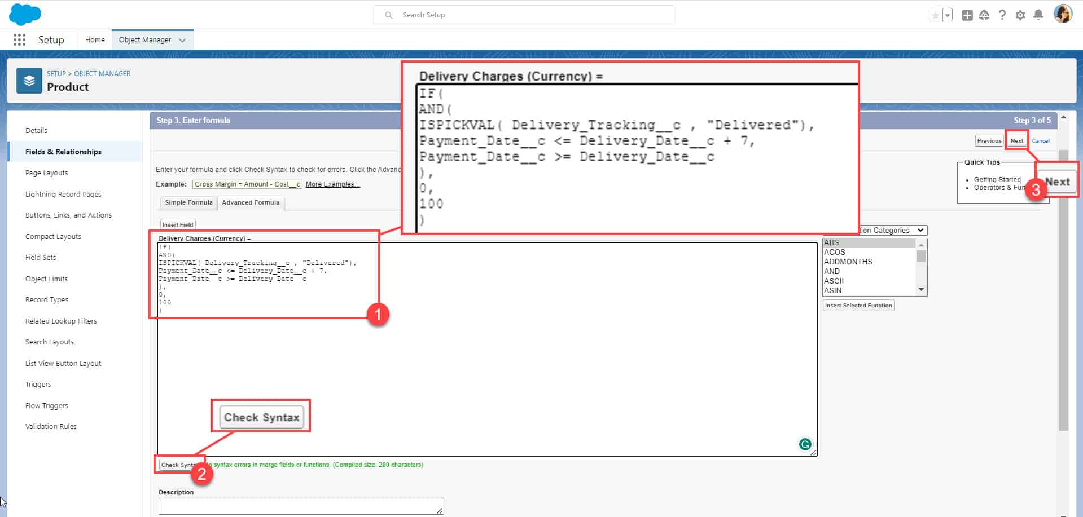View notifications via the bell icon
1083x517 pixels.
(1039, 15)
